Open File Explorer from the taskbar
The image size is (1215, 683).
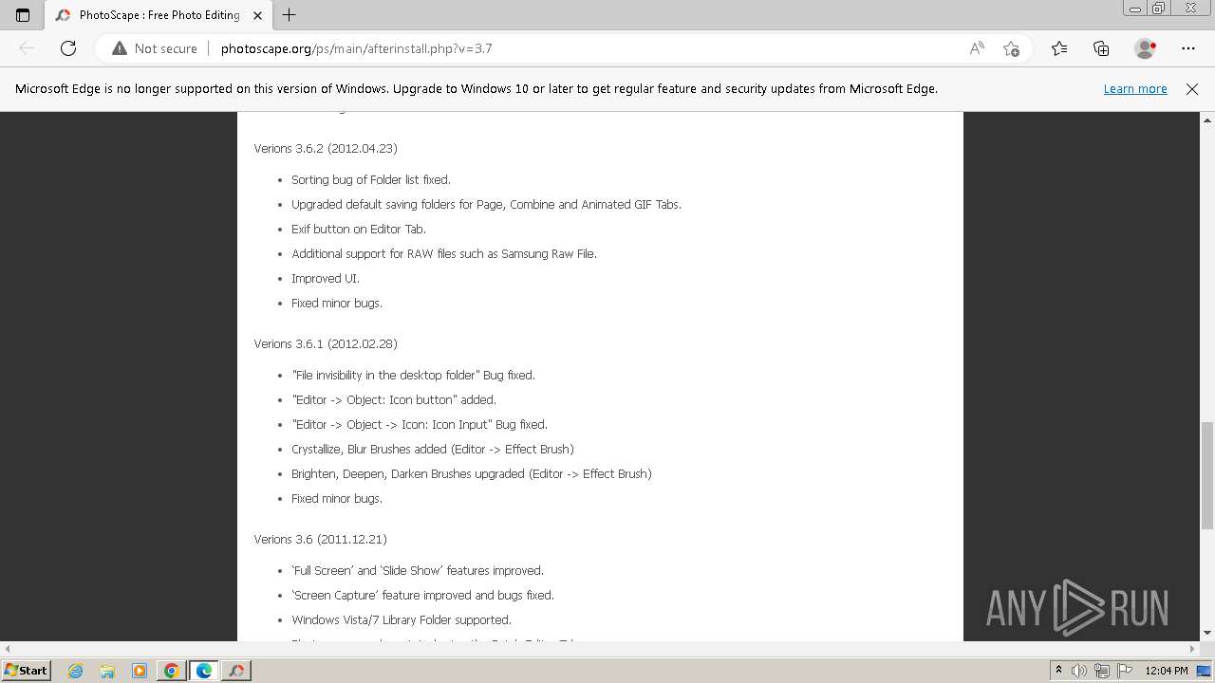107,671
